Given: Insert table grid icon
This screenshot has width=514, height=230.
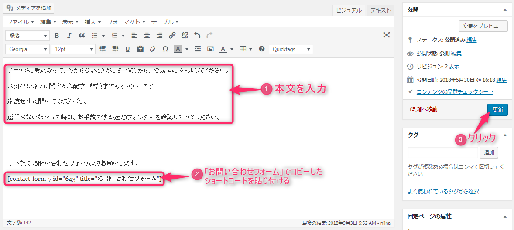Looking at the screenshot, I should 243,49.
